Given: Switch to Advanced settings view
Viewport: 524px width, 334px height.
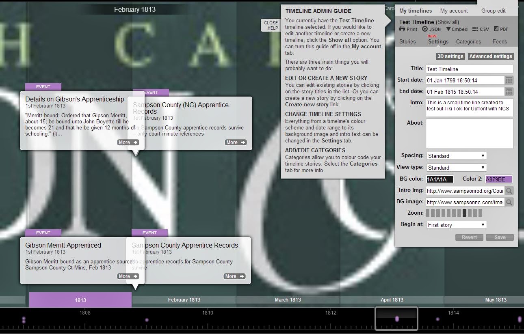Looking at the screenshot, I should point(490,56).
